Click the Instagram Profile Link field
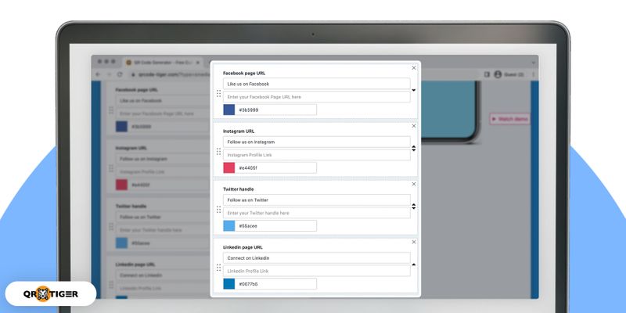 [316, 155]
